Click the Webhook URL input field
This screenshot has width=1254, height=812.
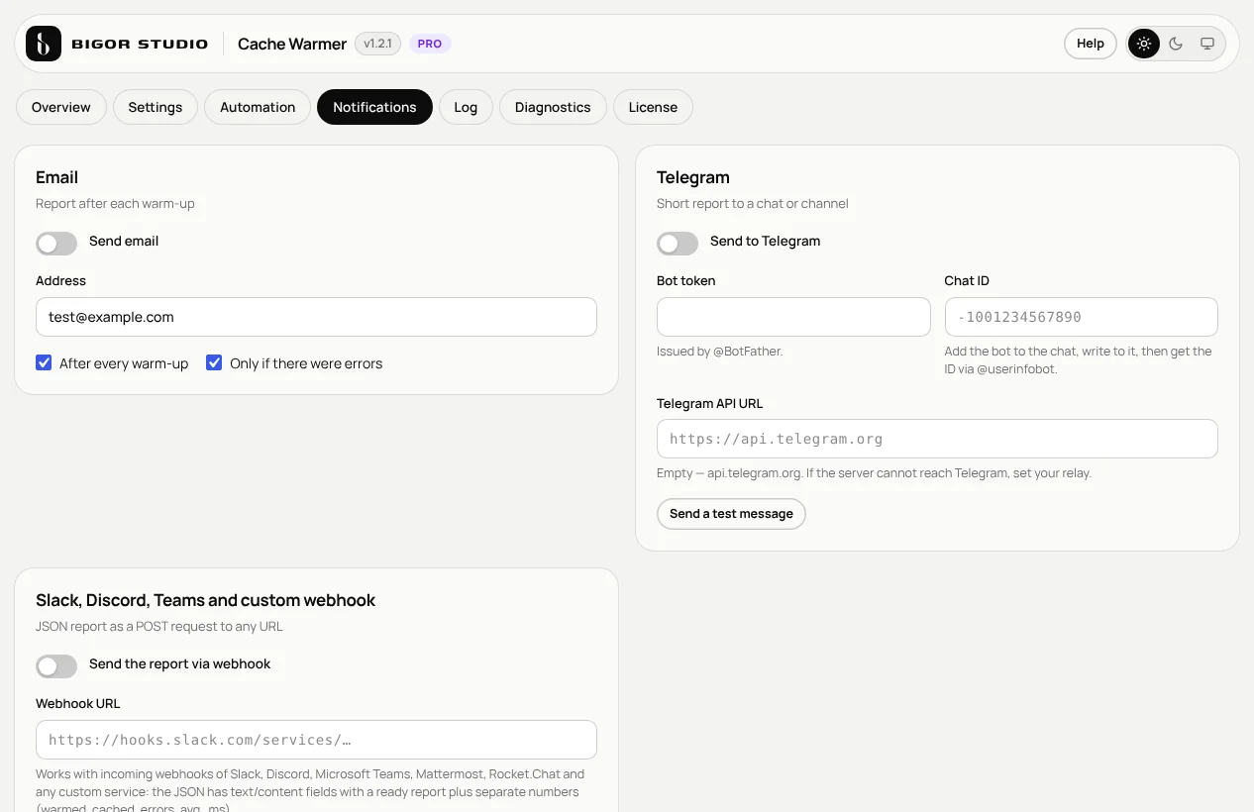click(316, 740)
